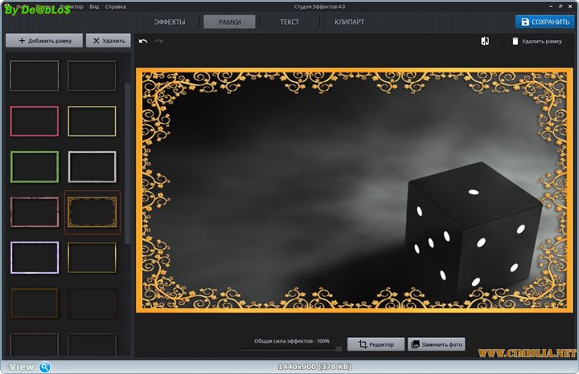Click the Добавить рамку button
The image size is (579, 374).
(x=43, y=40)
